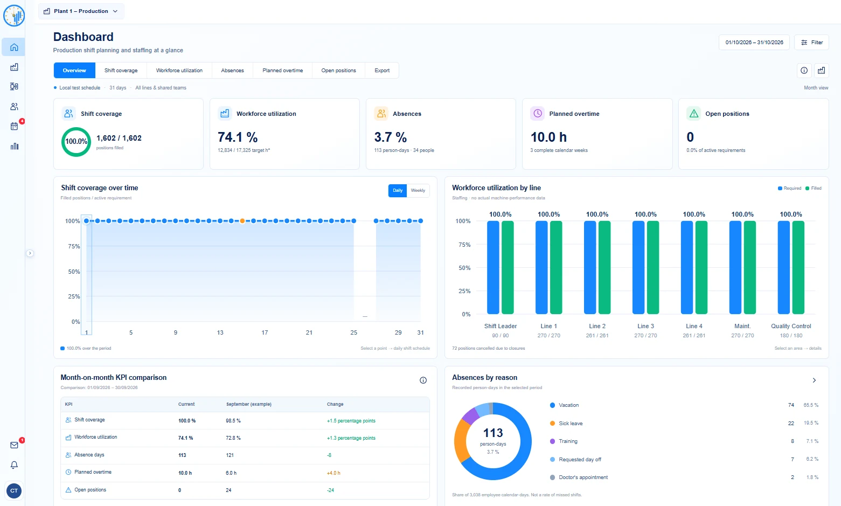The image size is (841, 506).
Task: Click the app logo clock icon
Action: [x=14, y=16]
